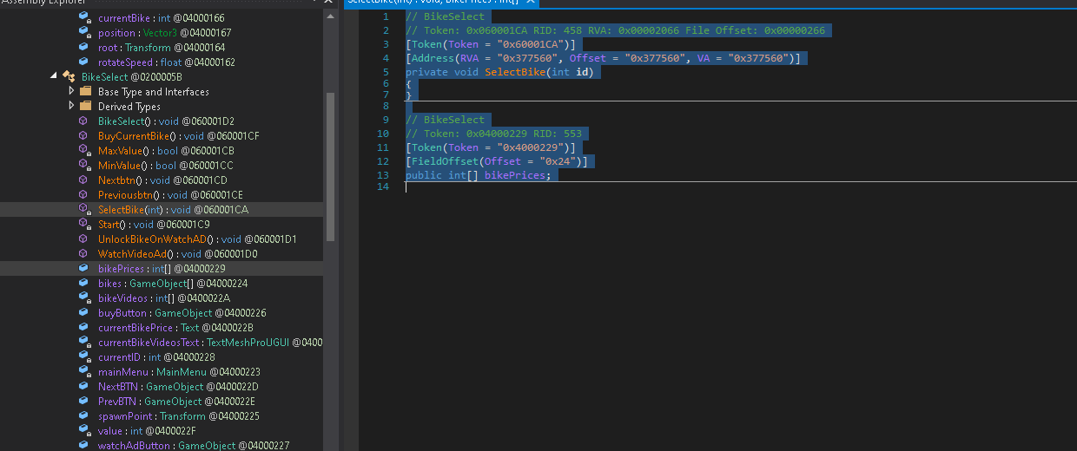Click the MaxValue() method icon

[x=84, y=151]
